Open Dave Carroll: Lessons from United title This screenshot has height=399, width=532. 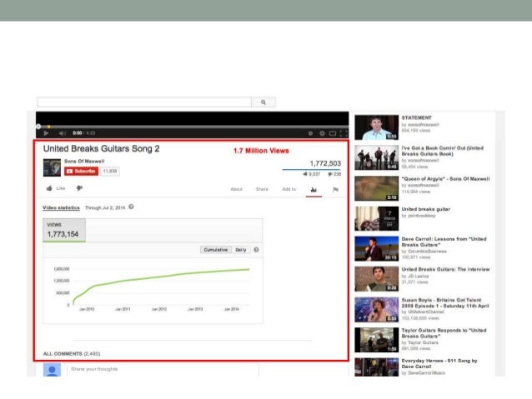(444, 242)
